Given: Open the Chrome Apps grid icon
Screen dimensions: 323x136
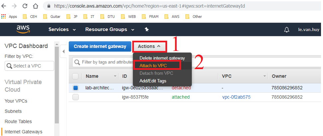Looking at the screenshot, I should (4, 17).
